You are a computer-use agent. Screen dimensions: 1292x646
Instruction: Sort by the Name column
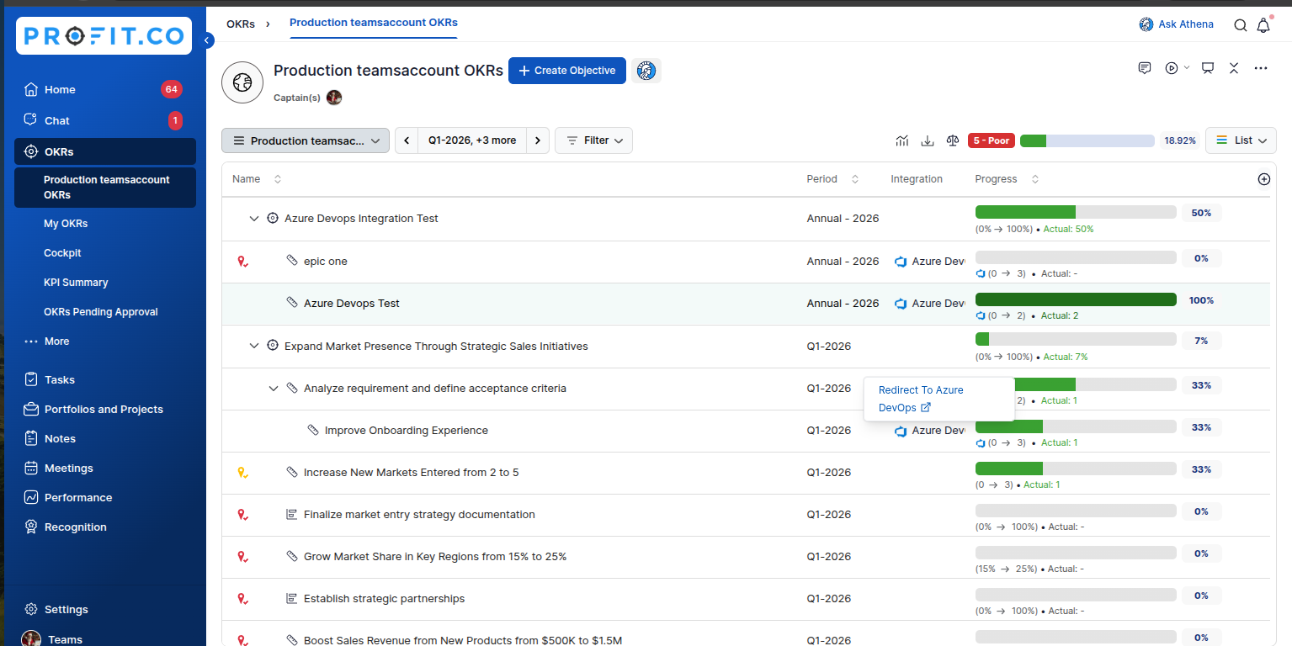278,179
